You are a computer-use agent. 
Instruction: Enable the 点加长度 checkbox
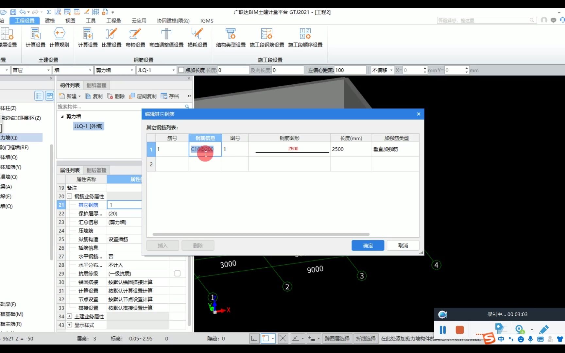coord(181,70)
